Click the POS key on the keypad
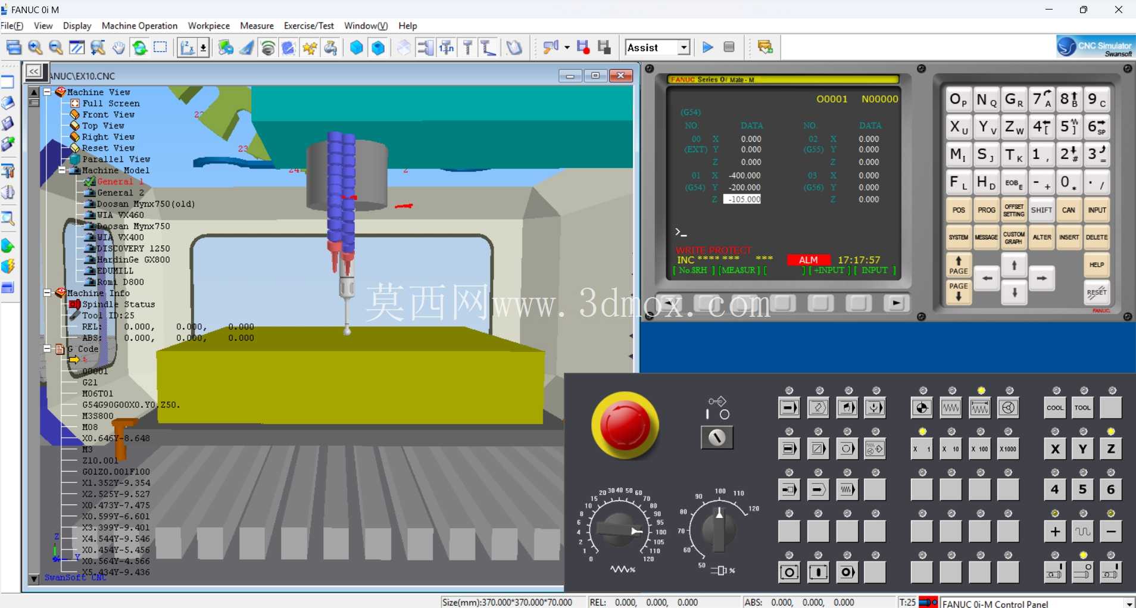The image size is (1136, 608). click(x=959, y=210)
